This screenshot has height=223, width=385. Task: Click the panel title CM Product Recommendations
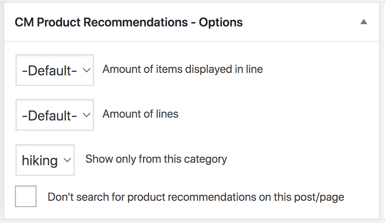click(x=101, y=23)
